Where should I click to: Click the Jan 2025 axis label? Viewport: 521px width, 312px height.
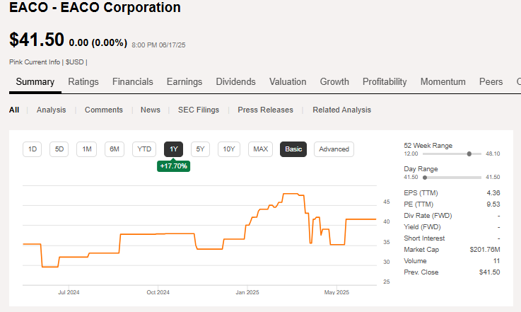pos(247,292)
